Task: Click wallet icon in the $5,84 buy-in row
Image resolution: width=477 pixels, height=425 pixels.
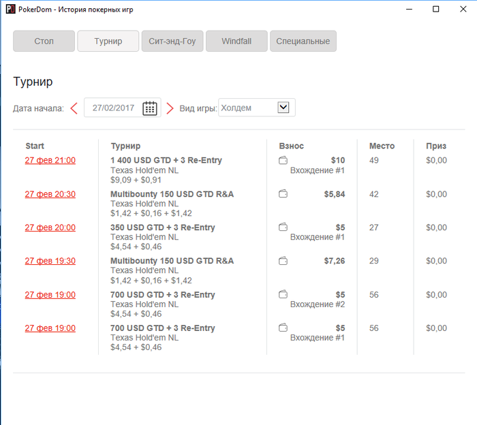Action: (283, 193)
